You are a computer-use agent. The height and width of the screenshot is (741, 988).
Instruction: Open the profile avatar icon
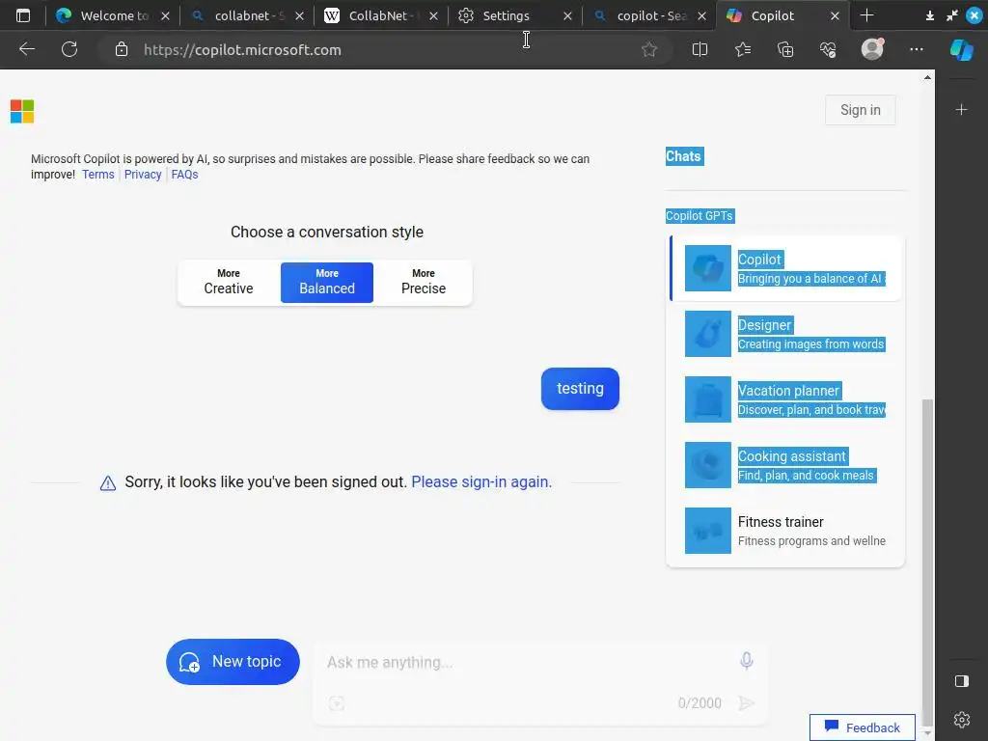click(872, 48)
